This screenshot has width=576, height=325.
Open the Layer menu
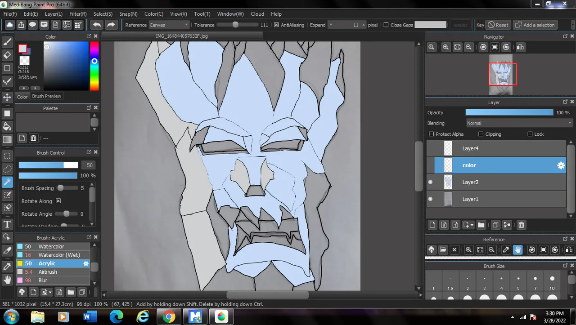point(54,14)
